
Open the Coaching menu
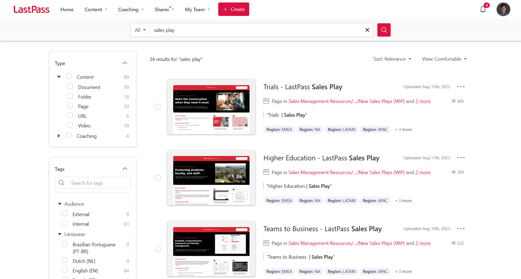[x=131, y=10]
